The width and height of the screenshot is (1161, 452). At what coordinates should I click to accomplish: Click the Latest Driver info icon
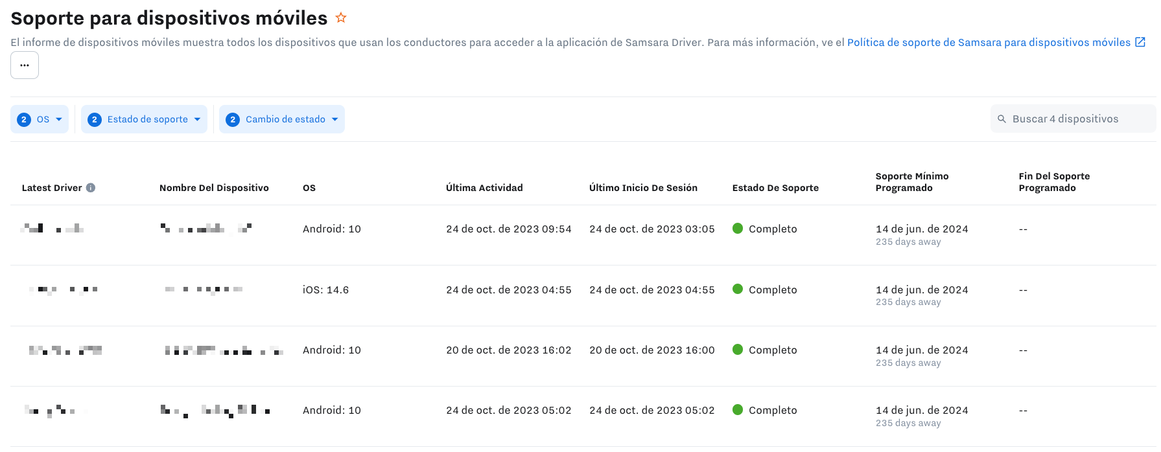coord(91,188)
